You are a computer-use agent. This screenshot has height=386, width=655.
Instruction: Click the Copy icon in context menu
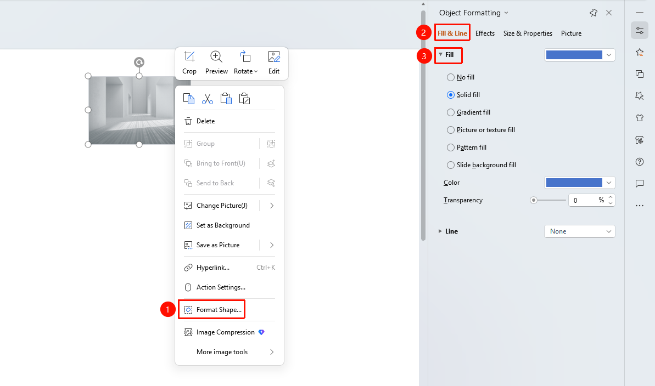(189, 99)
